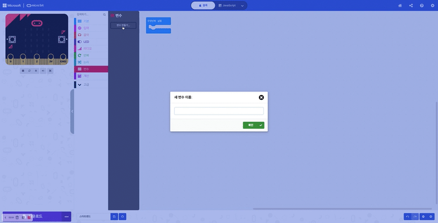
Task: Save the project with the disk icon
Action: [114, 217]
